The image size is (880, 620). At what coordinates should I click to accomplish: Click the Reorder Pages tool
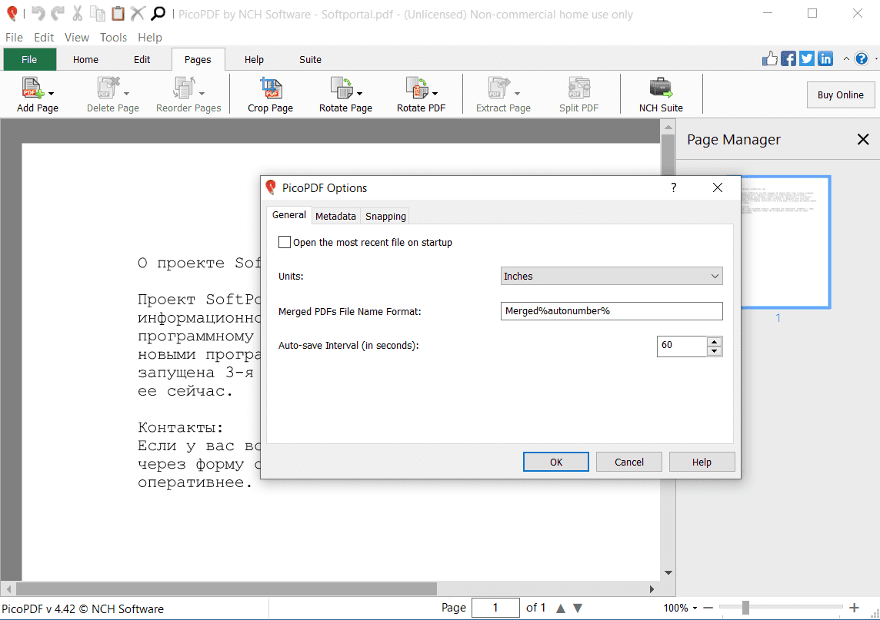tap(188, 94)
